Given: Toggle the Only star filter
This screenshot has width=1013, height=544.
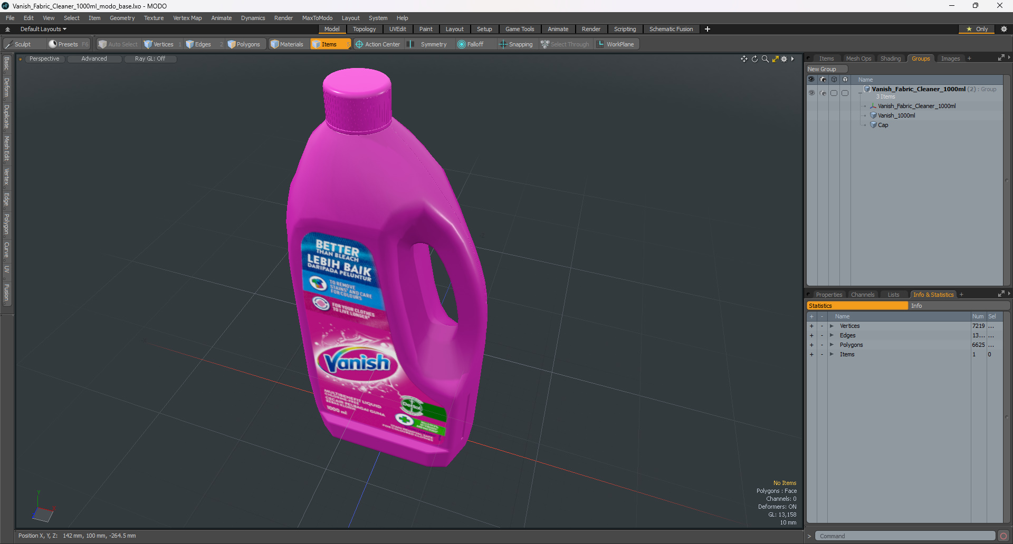Looking at the screenshot, I should 977,29.
